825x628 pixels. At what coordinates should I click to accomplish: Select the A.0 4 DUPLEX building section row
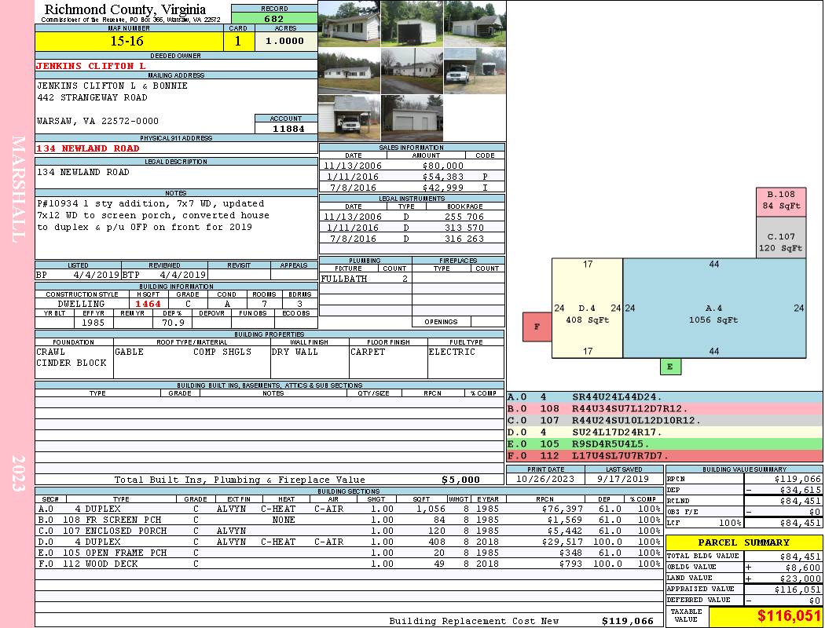click(349, 509)
